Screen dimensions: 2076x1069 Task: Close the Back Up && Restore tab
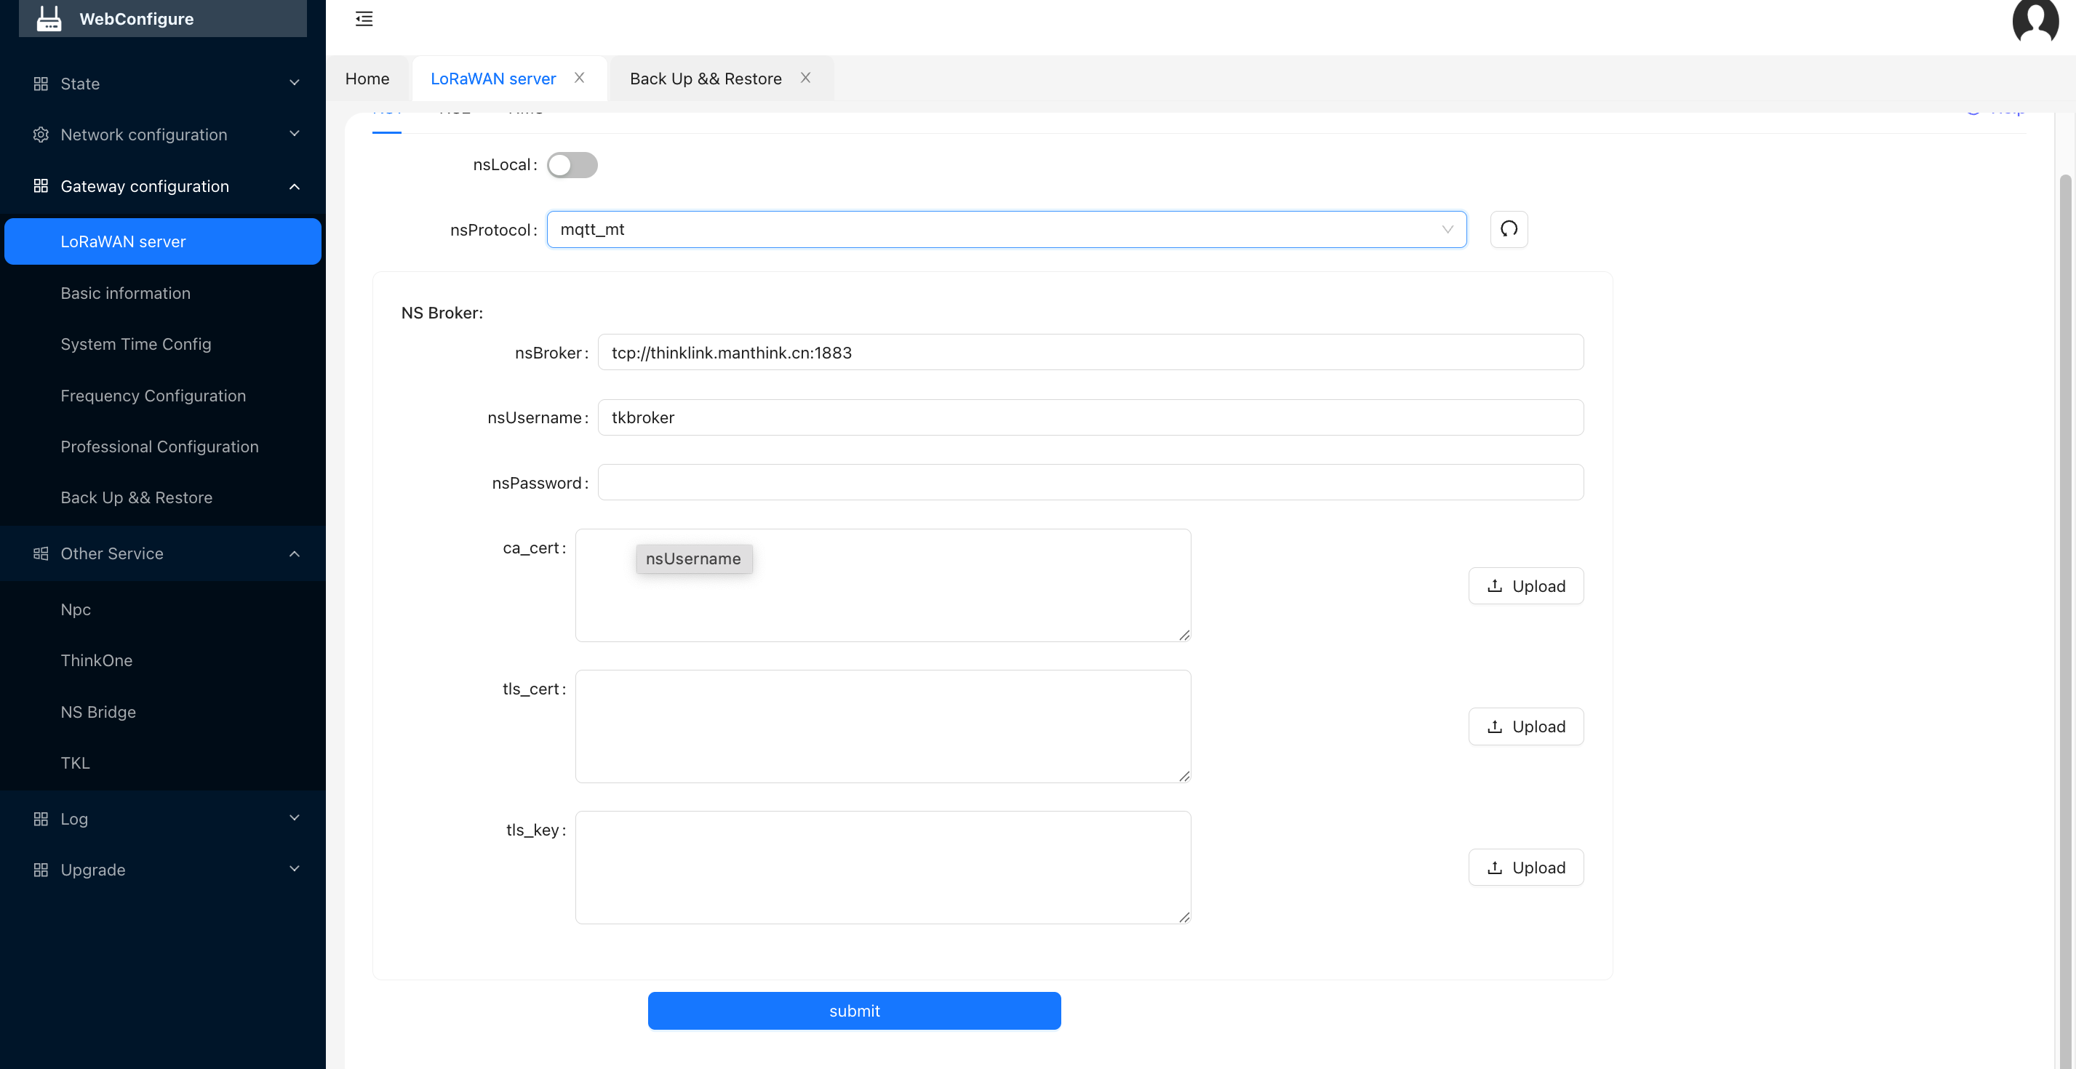pyautogui.click(x=805, y=78)
